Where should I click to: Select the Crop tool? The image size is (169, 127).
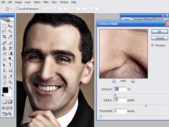click(x=4, y=37)
